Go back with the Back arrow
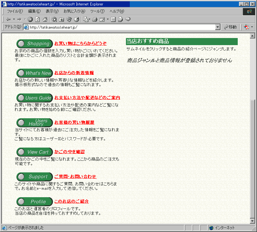 8,19
